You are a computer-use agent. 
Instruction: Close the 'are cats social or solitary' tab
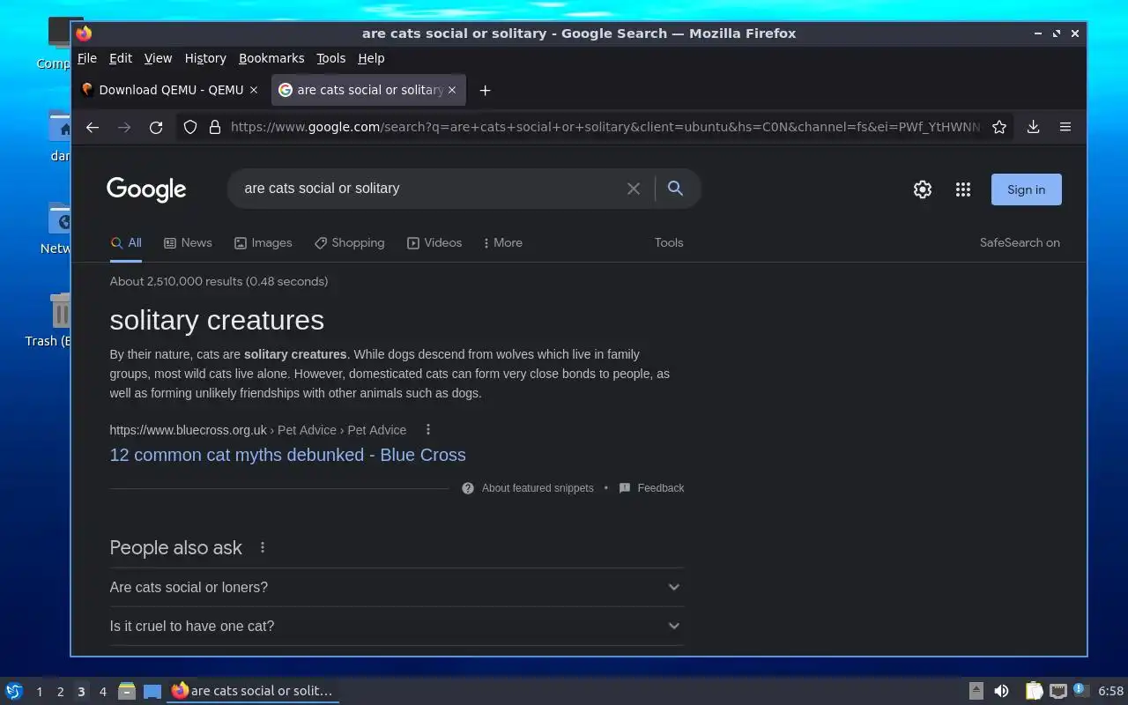pos(452,90)
